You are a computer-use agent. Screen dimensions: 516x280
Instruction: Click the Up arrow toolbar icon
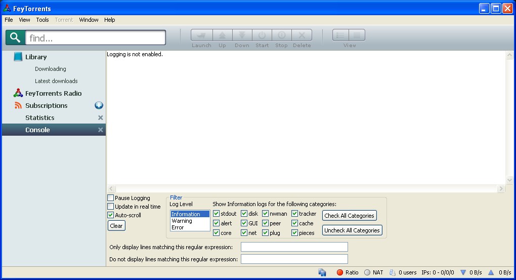click(x=223, y=35)
